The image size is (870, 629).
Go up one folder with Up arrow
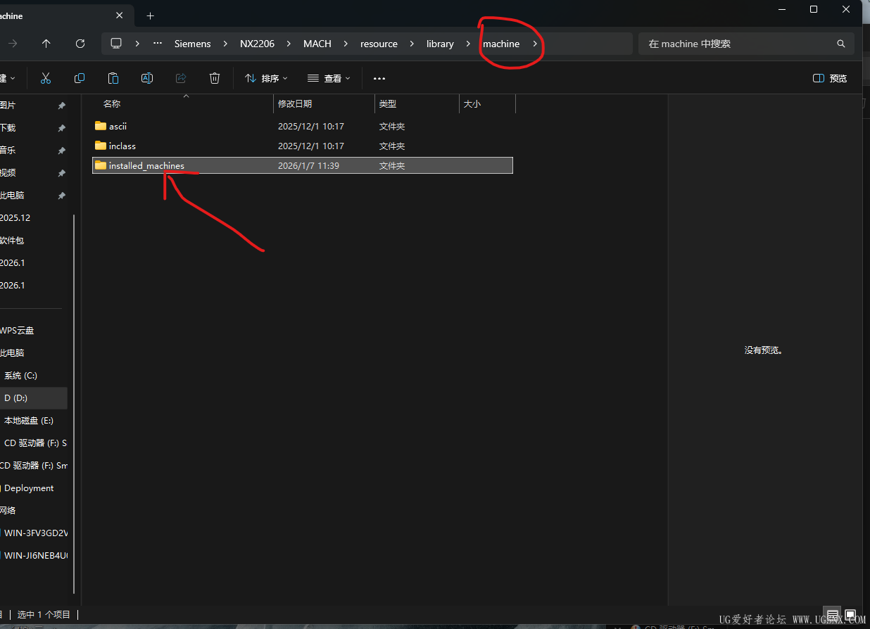tap(46, 44)
